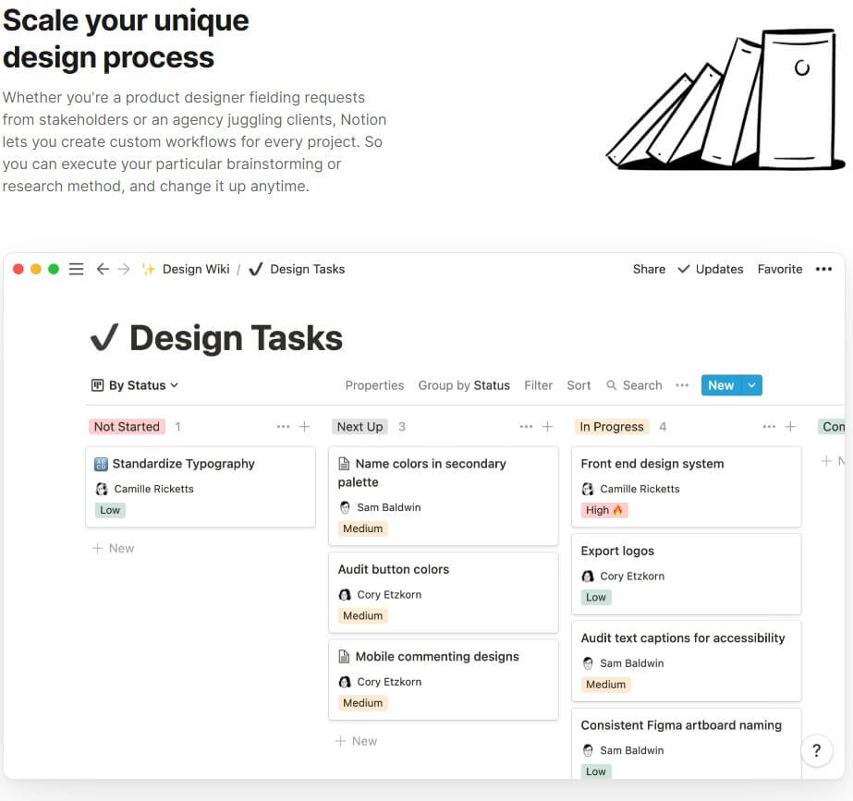This screenshot has height=801, width=853.
Task: Open the page options three-dot menu
Action: (823, 269)
